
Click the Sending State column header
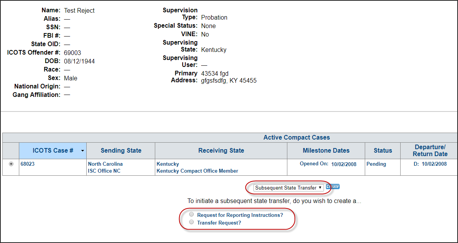click(x=121, y=151)
